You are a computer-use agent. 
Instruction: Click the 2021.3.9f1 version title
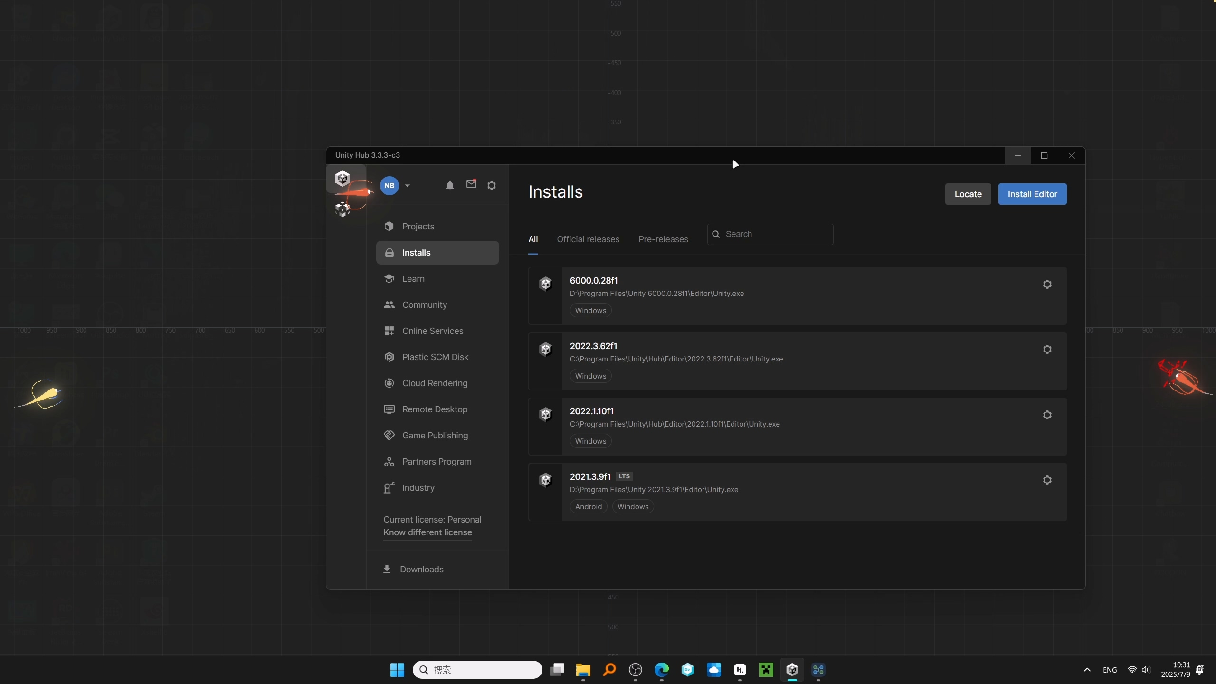tap(590, 477)
